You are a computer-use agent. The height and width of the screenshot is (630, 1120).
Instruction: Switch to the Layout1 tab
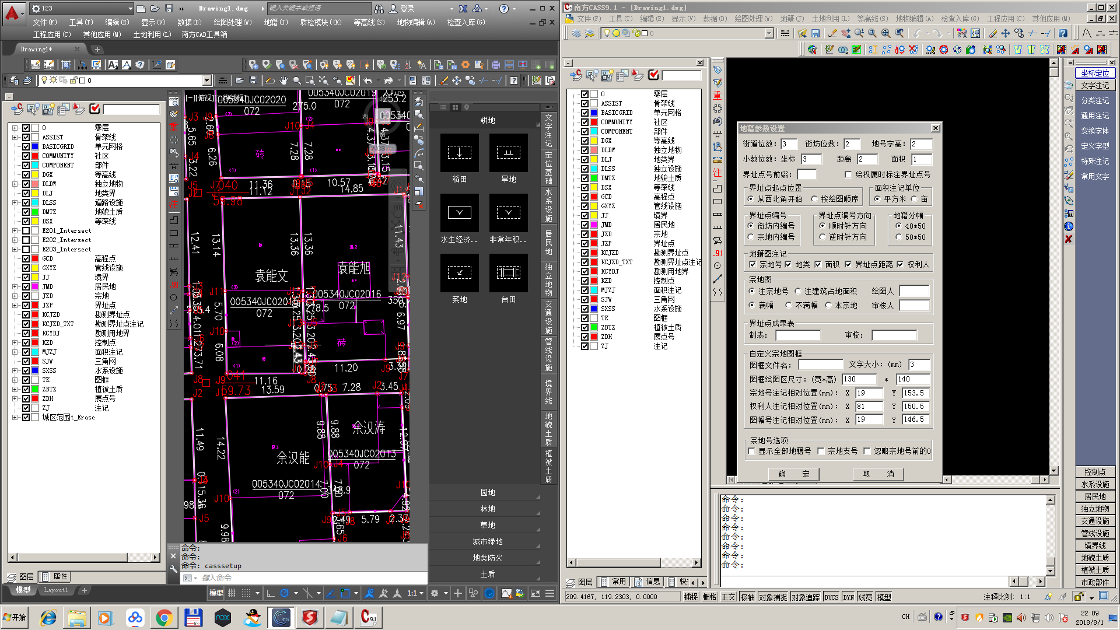(x=56, y=590)
